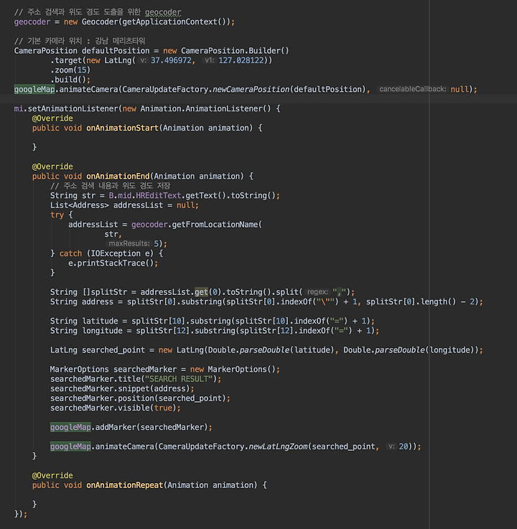Click 'List<Address> addressList = null;' line

124,205
